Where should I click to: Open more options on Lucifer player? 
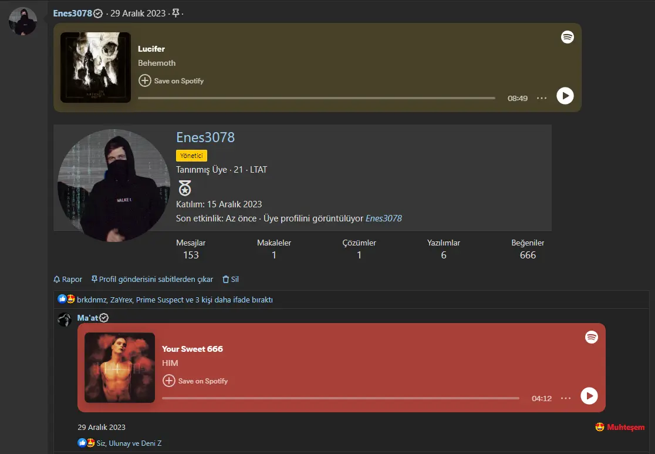[x=542, y=98]
